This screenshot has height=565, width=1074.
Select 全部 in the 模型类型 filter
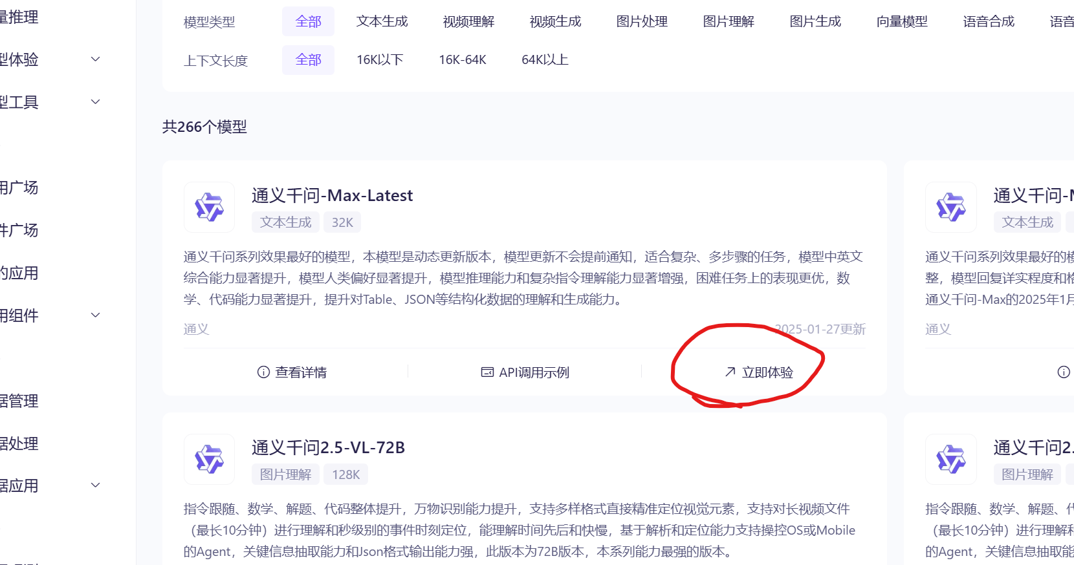tap(308, 21)
